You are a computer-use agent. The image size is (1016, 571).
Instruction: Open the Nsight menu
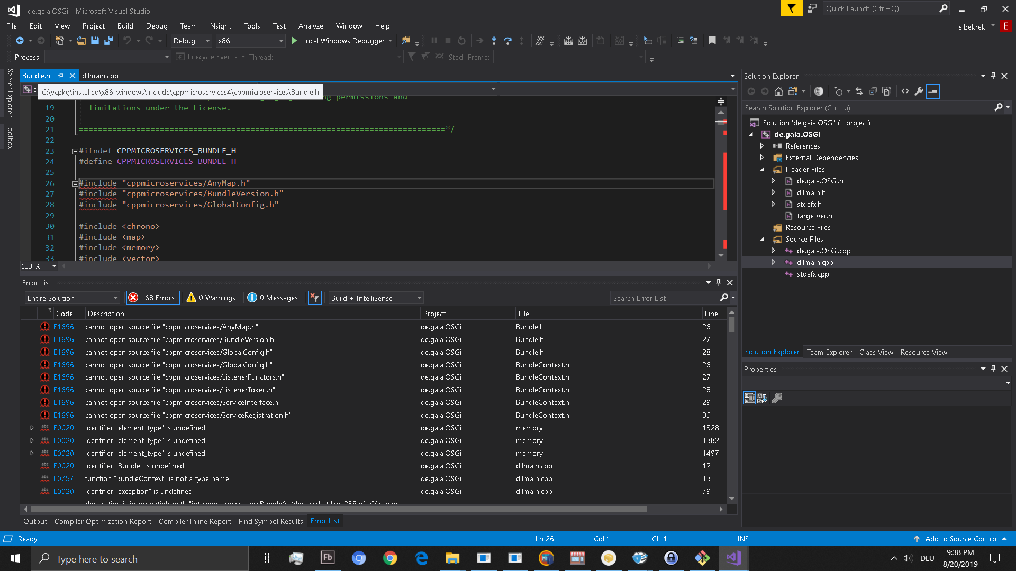tap(220, 26)
